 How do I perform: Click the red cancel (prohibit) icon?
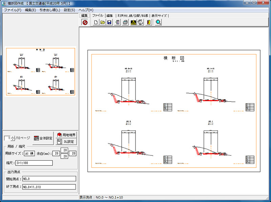click(x=85, y=23)
